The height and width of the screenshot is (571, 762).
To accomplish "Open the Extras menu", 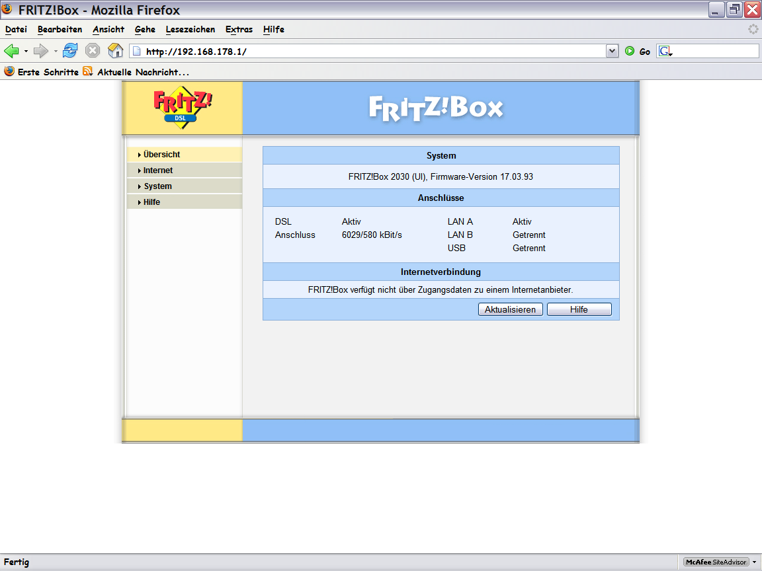I will 239,29.
